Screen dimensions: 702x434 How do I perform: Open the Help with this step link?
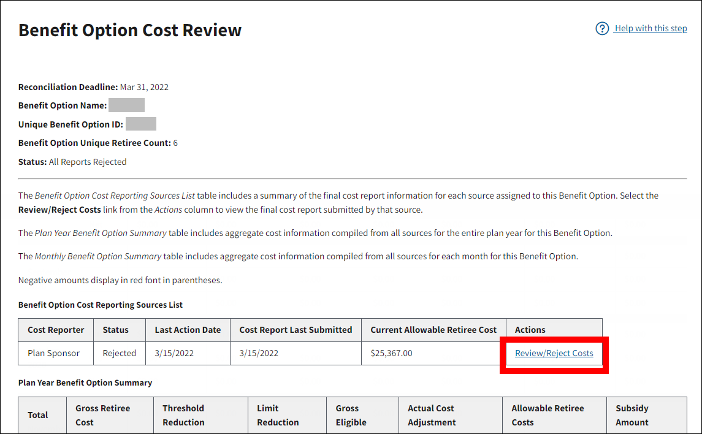[x=650, y=28]
